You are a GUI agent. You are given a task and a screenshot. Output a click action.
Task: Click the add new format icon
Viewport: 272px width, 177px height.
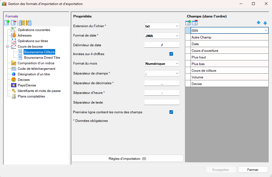[x=7, y=23]
